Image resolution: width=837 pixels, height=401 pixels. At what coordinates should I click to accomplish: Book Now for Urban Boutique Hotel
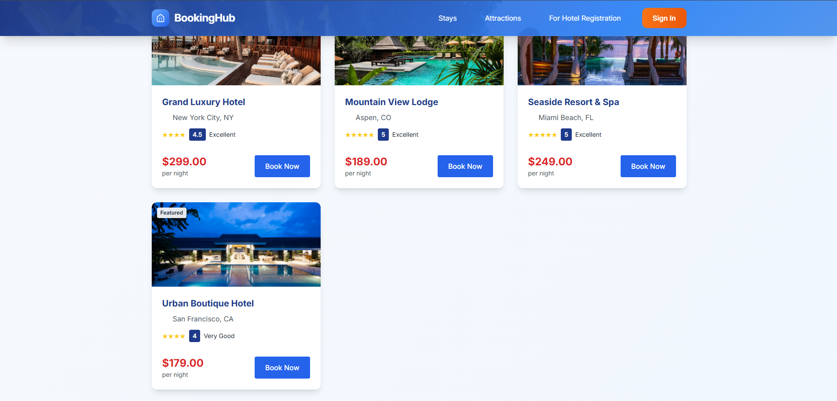282,368
